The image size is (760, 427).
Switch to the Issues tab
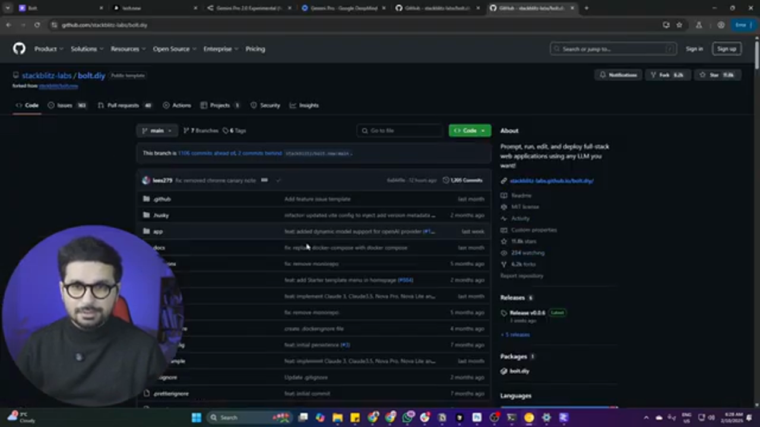point(66,105)
